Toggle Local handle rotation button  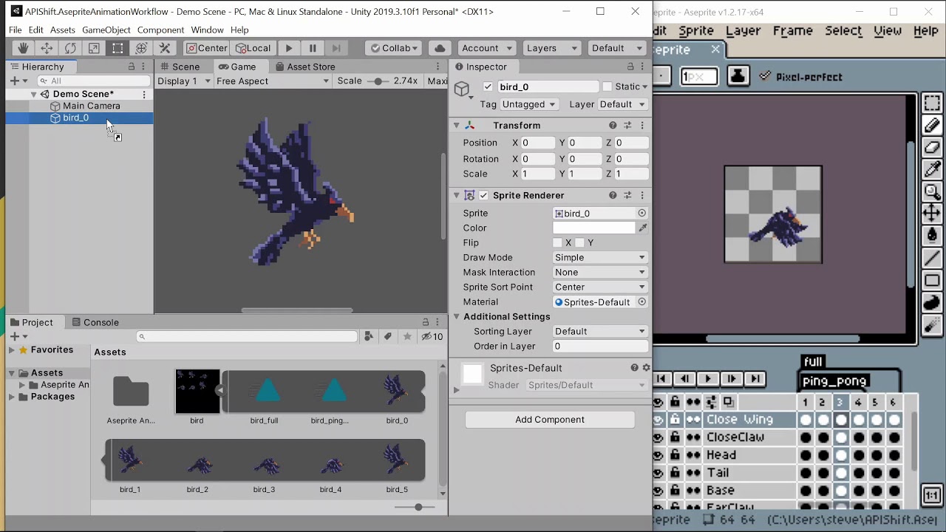coord(253,48)
